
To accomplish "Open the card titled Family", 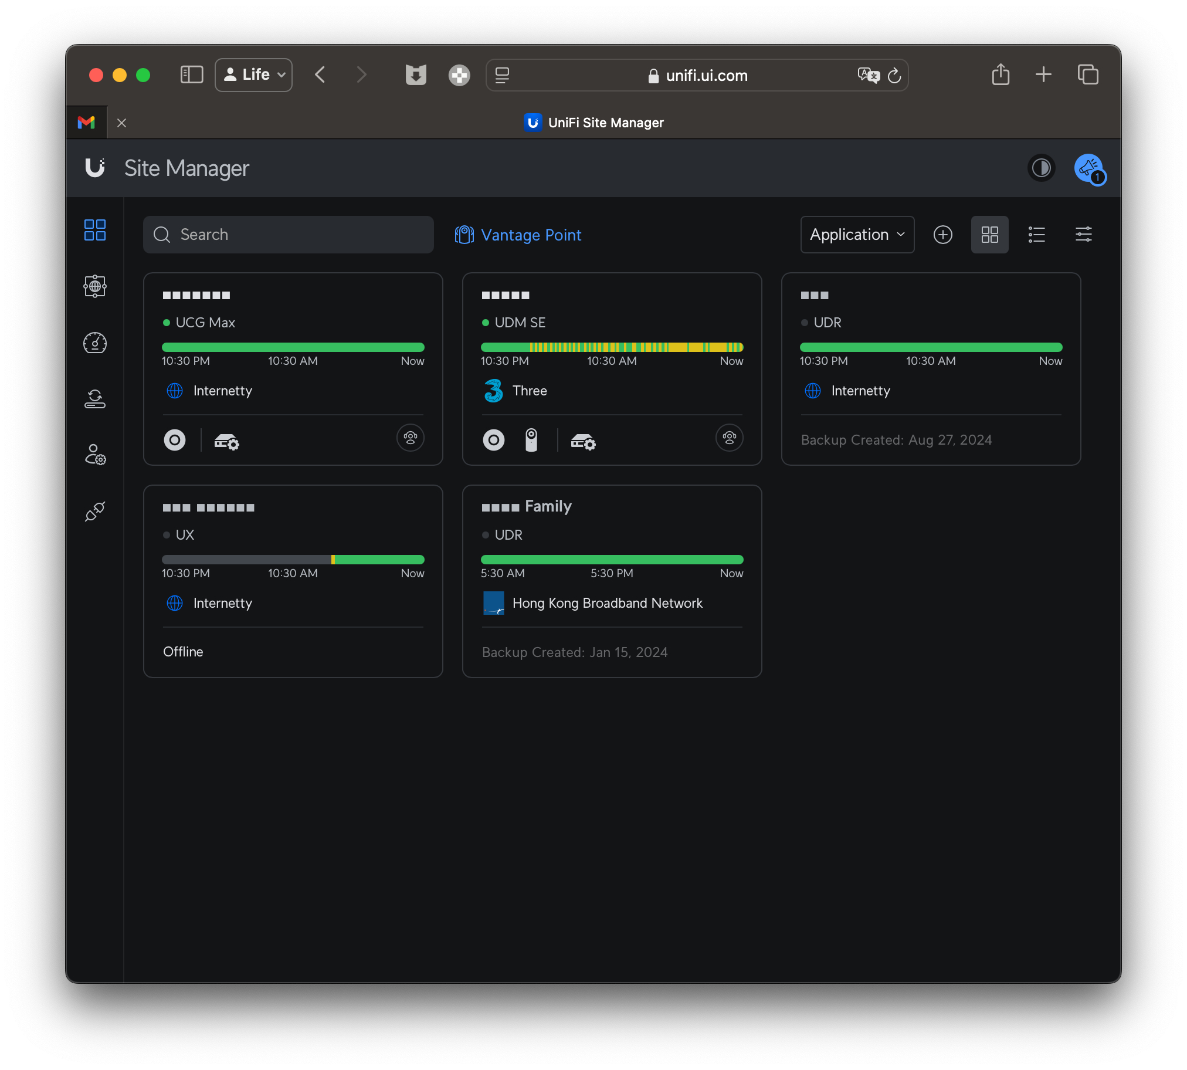I will click(x=612, y=581).
